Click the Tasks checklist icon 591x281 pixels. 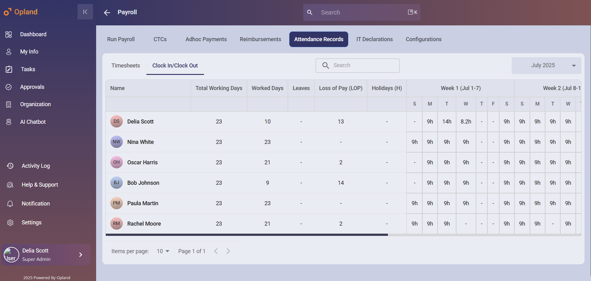[9, 69]
